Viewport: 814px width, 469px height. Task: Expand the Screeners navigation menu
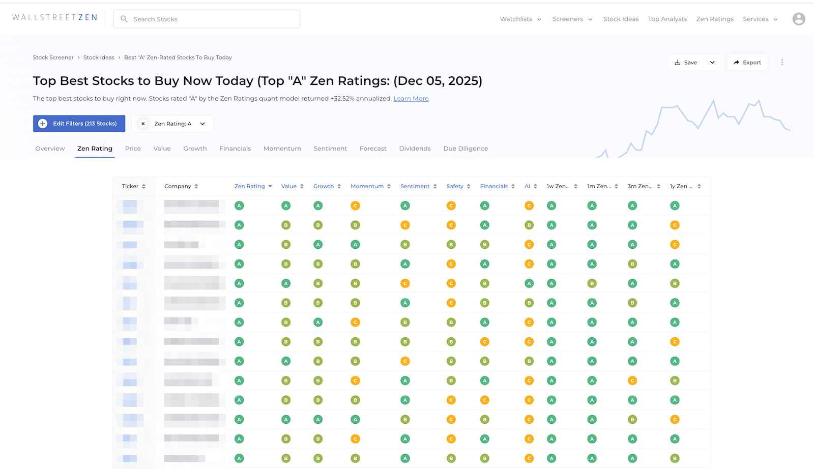572,19
